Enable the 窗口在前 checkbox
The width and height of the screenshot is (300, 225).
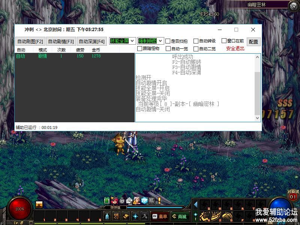(224, 41)
